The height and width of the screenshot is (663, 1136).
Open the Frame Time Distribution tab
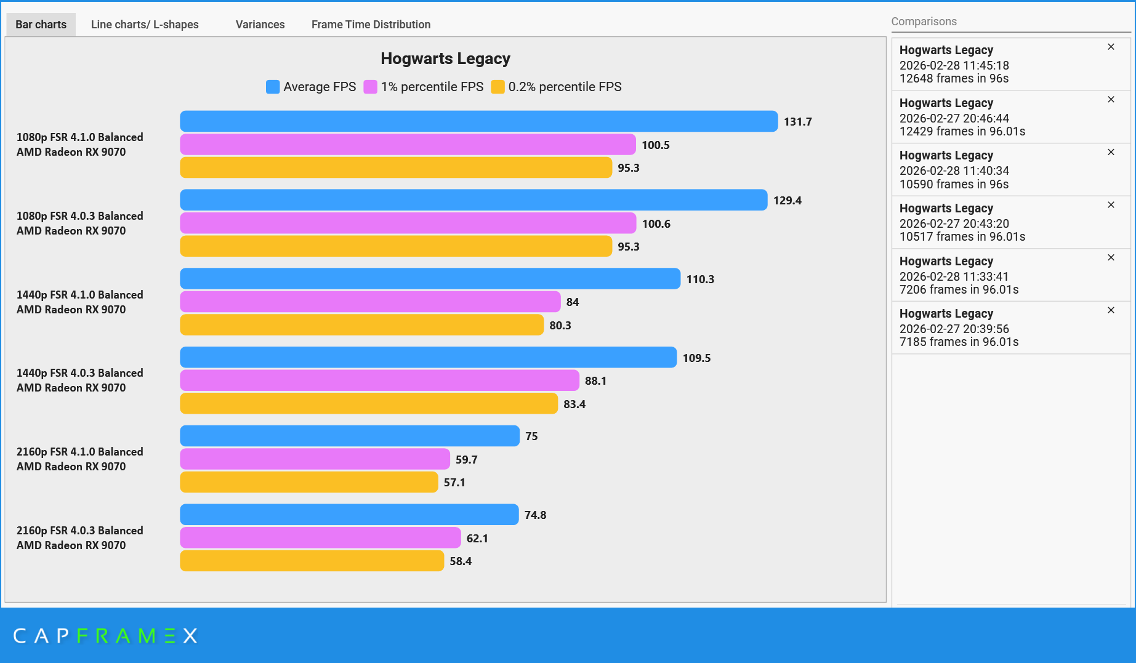(x=371, y=24)
